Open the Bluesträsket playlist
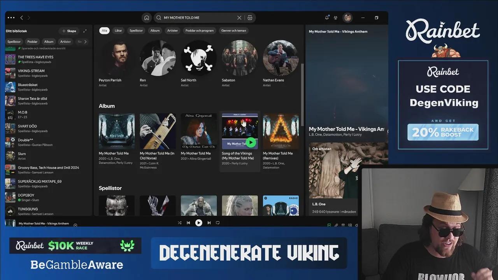The image size is (498, 280). pos(49,87)
